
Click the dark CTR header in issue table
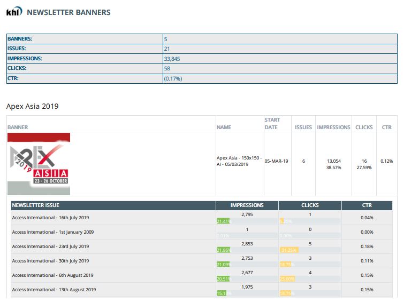pyautogui.click(x=367, y=205)
